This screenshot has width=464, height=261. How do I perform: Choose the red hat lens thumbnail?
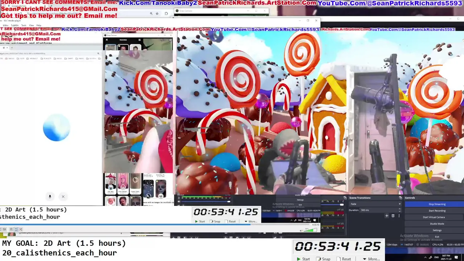pyautogui.click(x=111, y=183)
